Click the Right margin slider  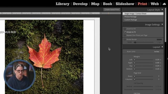[x=144, y=63]
